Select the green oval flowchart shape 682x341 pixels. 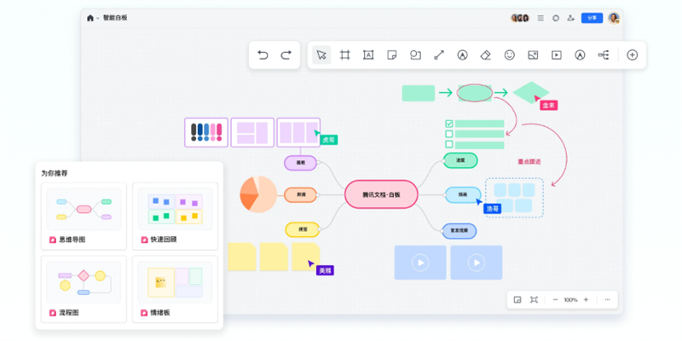pyautogui.click(x=475, y=93)
